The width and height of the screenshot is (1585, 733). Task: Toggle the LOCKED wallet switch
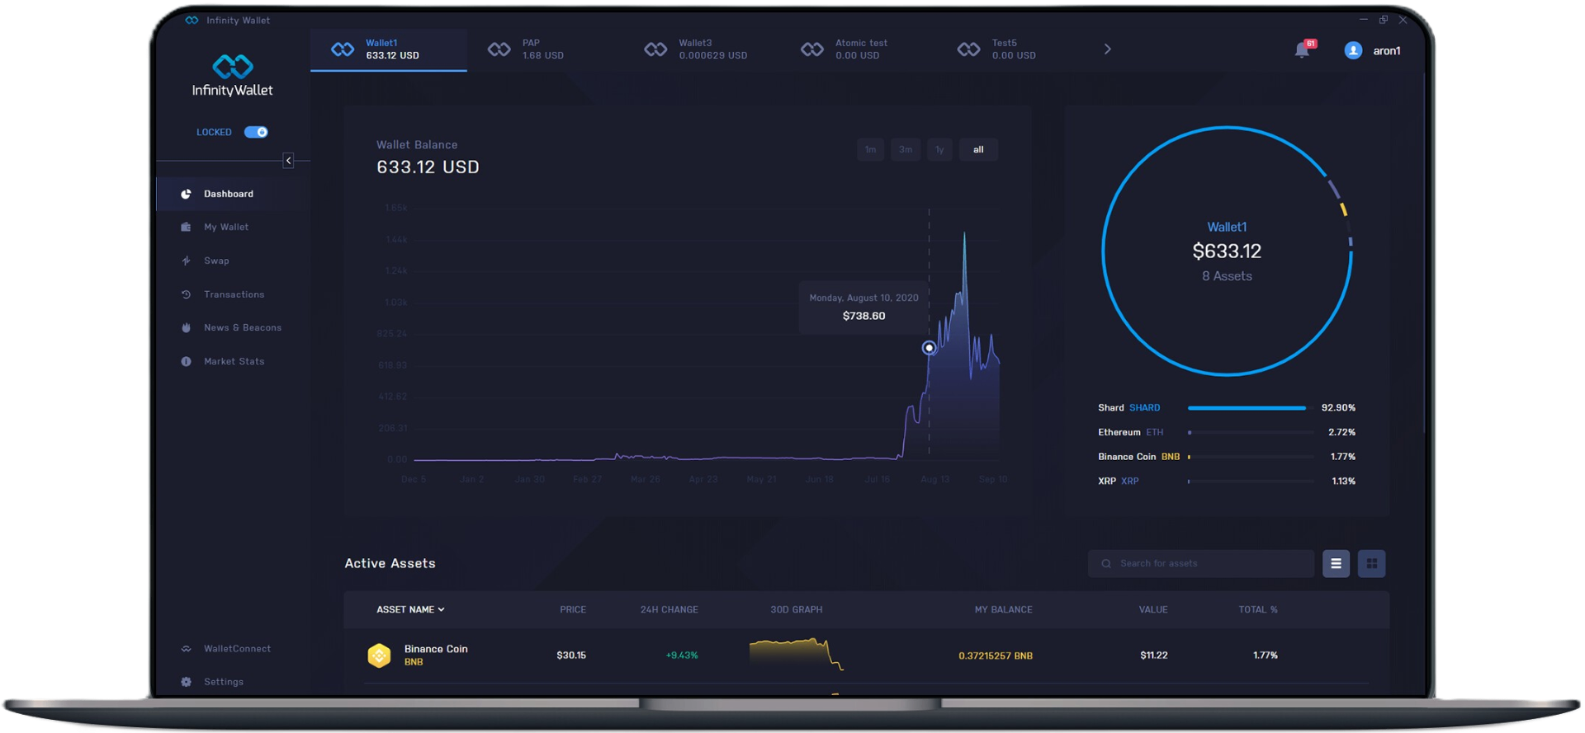click(x=256, y=132)
